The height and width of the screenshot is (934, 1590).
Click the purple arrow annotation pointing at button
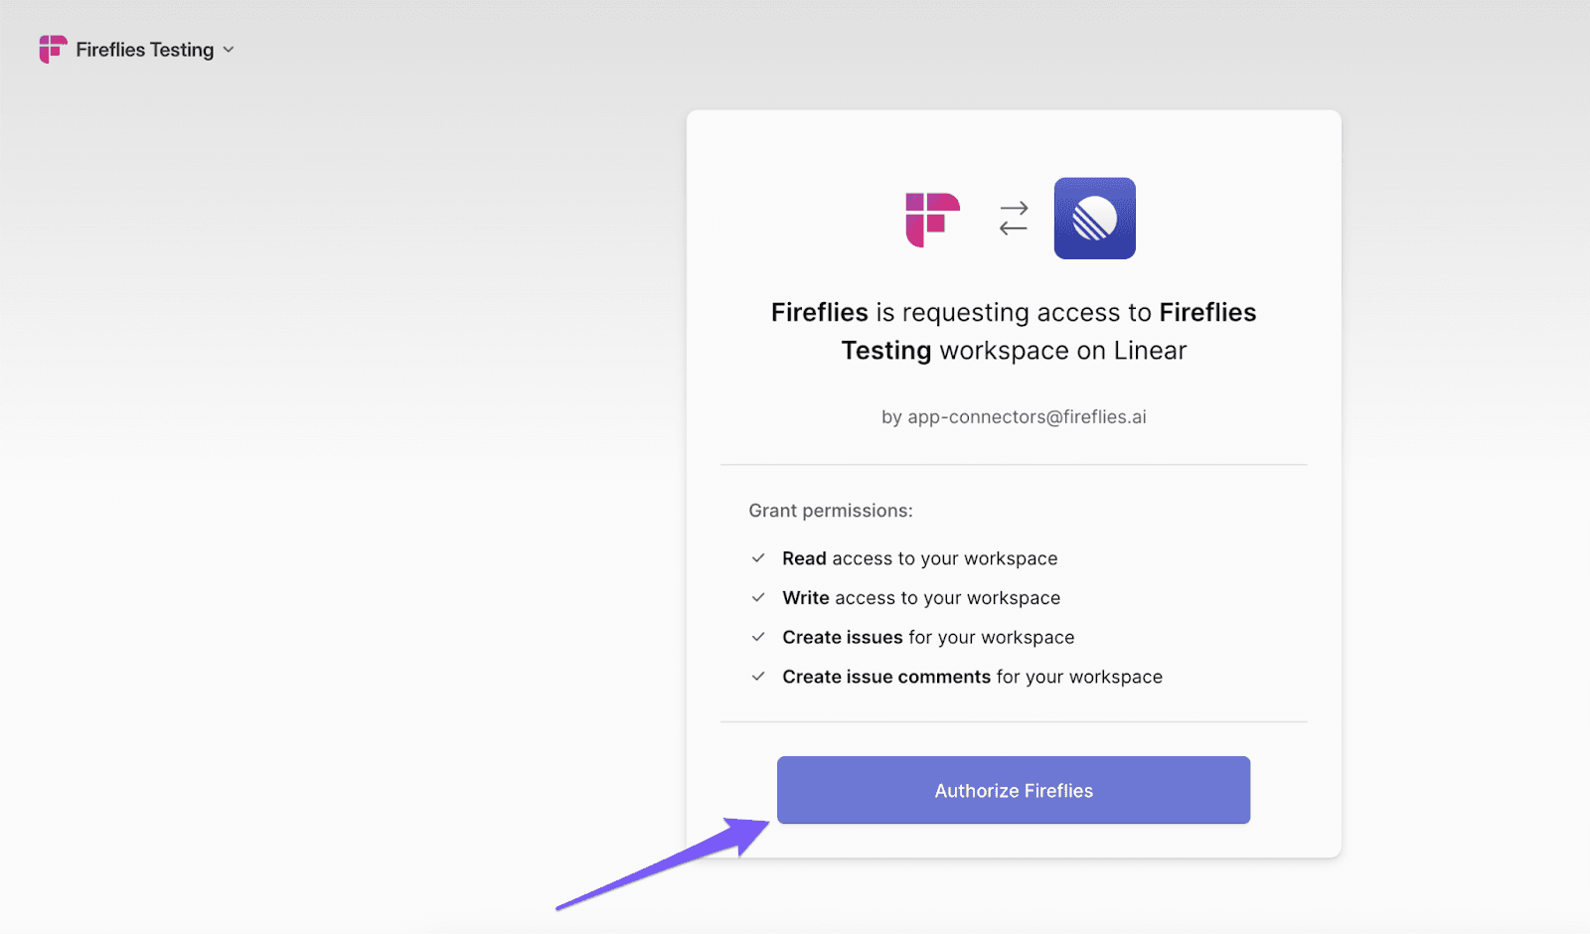(x=663, y=863)
